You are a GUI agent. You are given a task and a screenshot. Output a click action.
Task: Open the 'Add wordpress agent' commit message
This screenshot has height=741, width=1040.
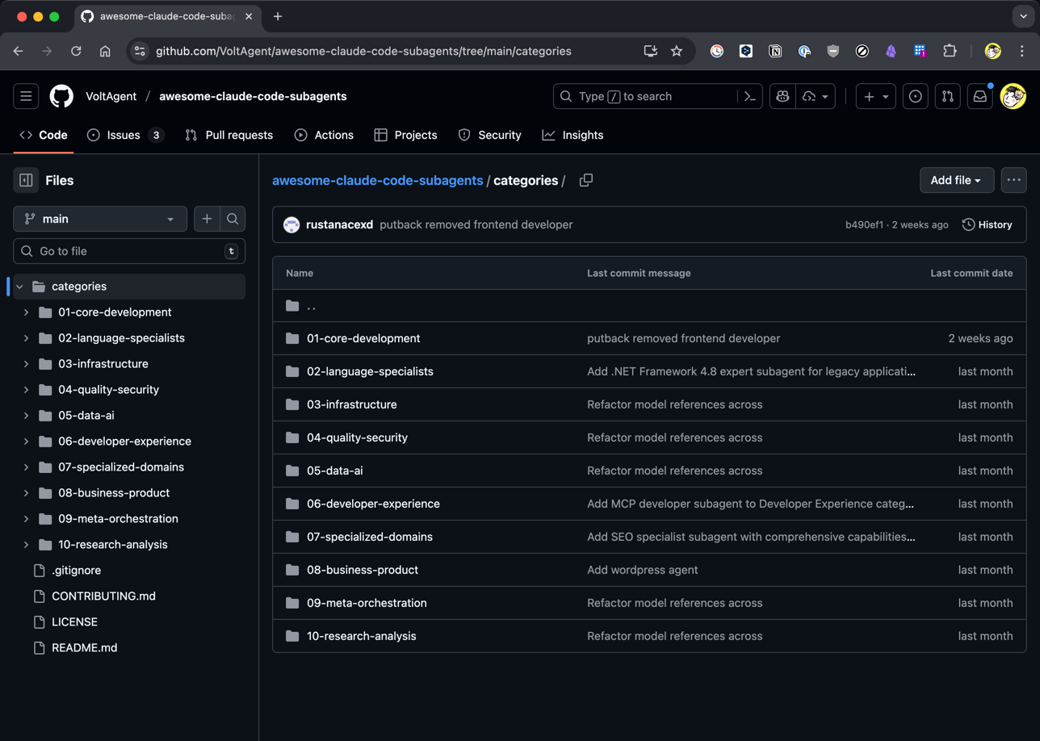coord(643,570)
